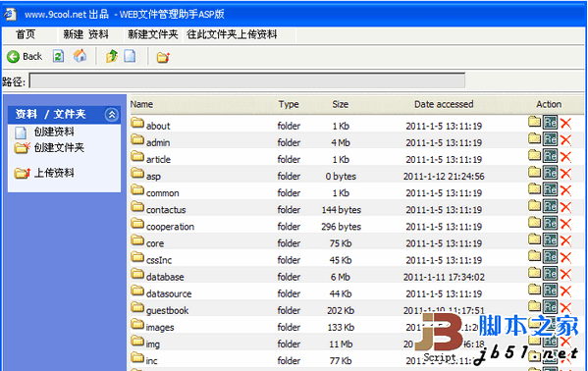Open the article folder name
This screenshot has height=371, width=588.
pos(158,159)
